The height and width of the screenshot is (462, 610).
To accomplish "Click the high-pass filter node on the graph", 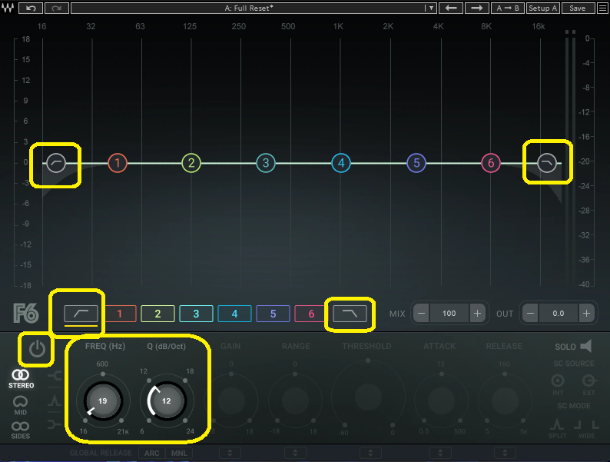I will tap(57, 163).
